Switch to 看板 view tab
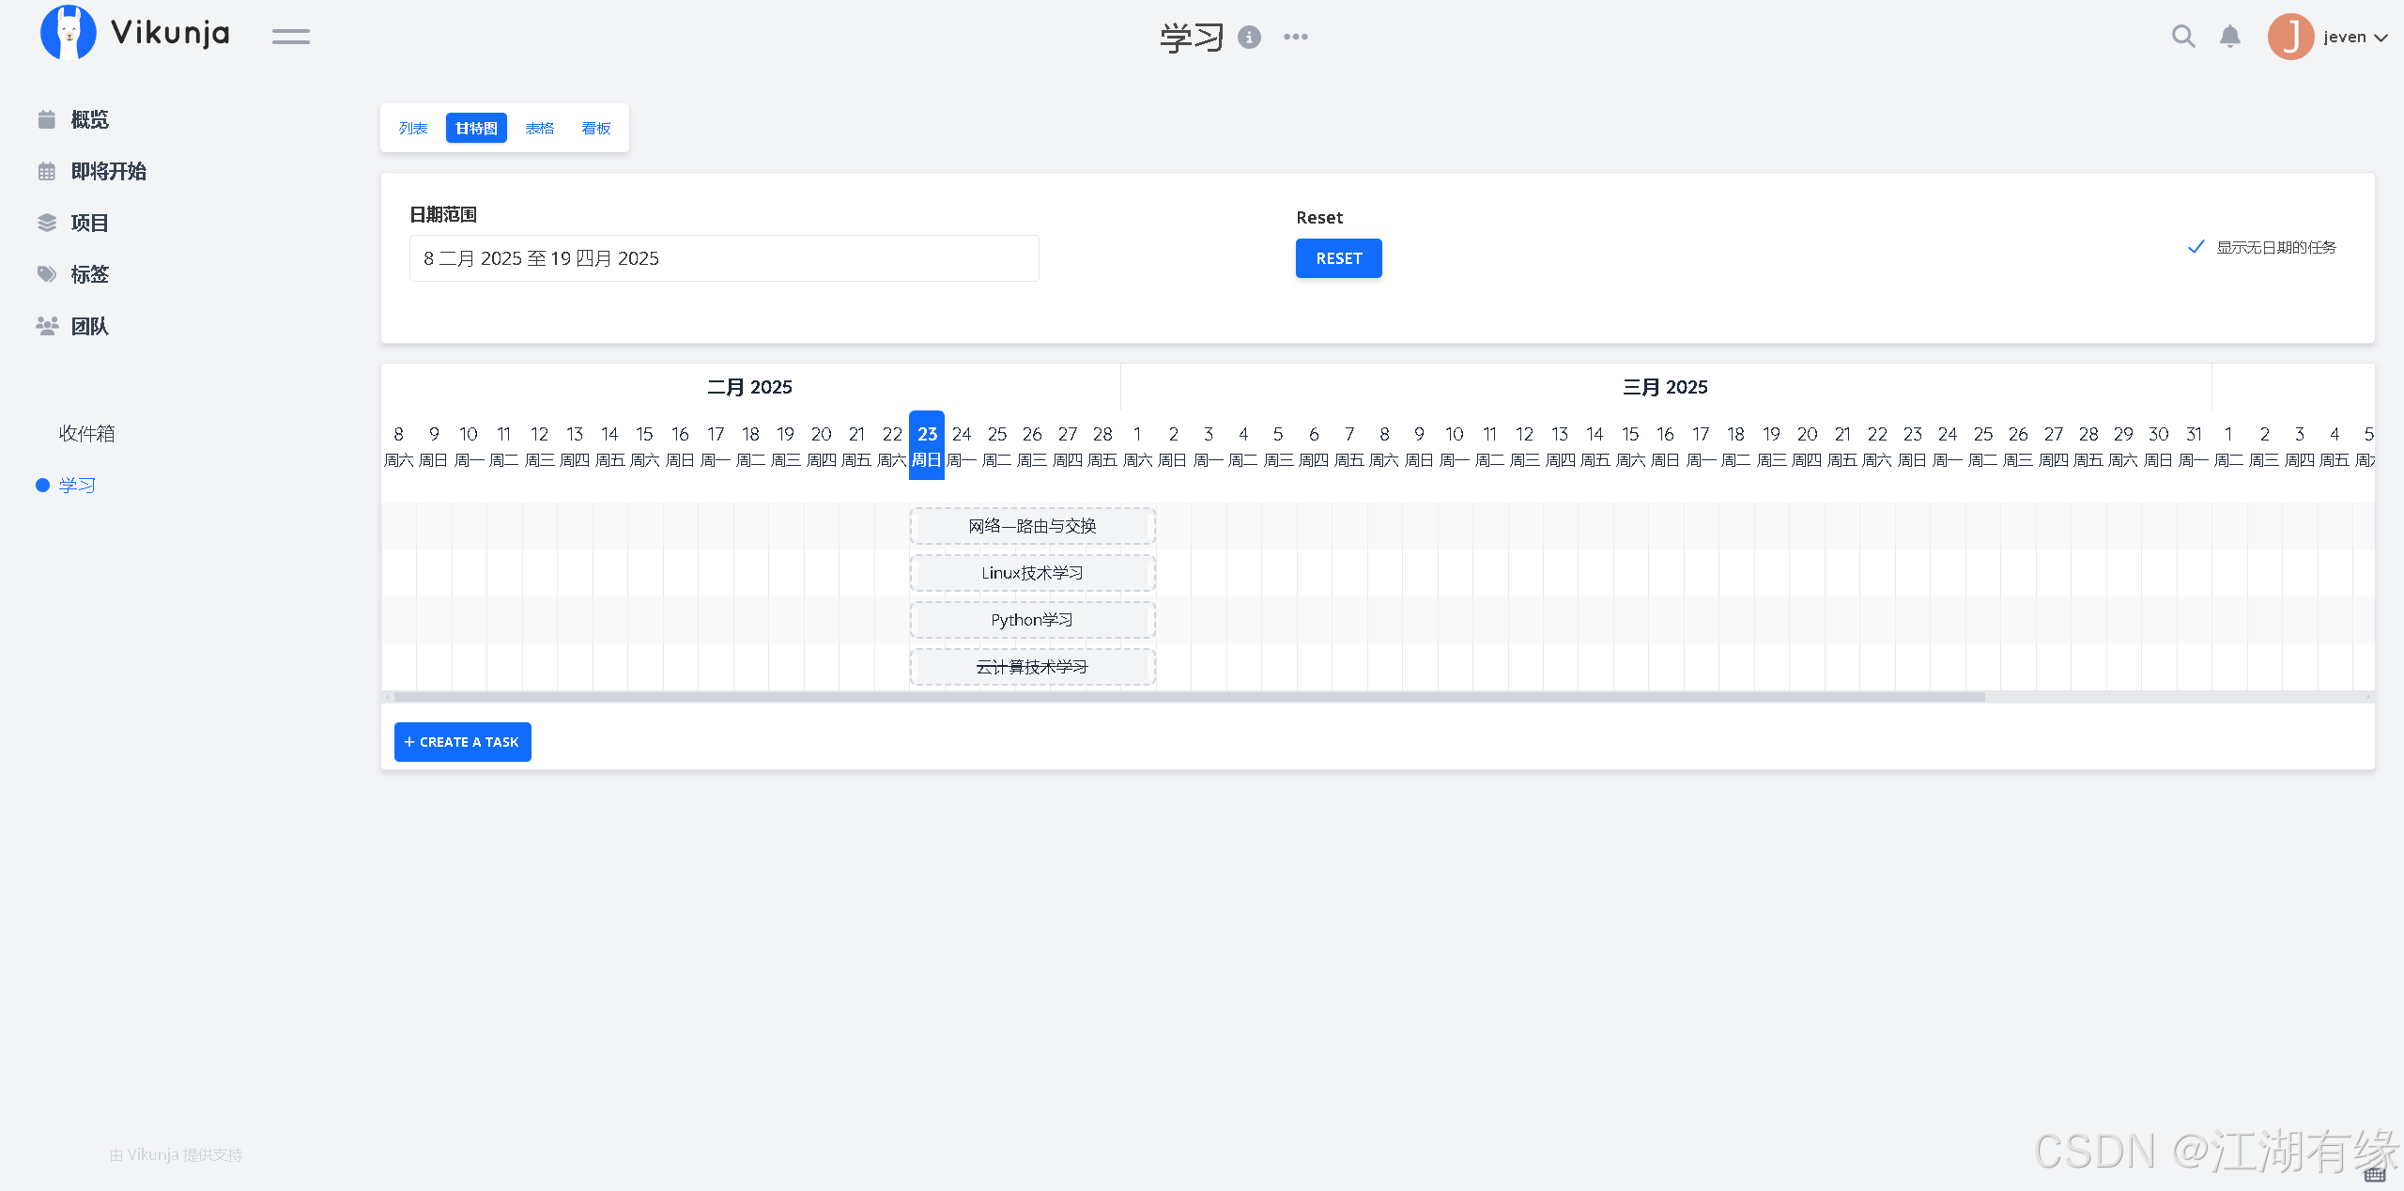 596,128
